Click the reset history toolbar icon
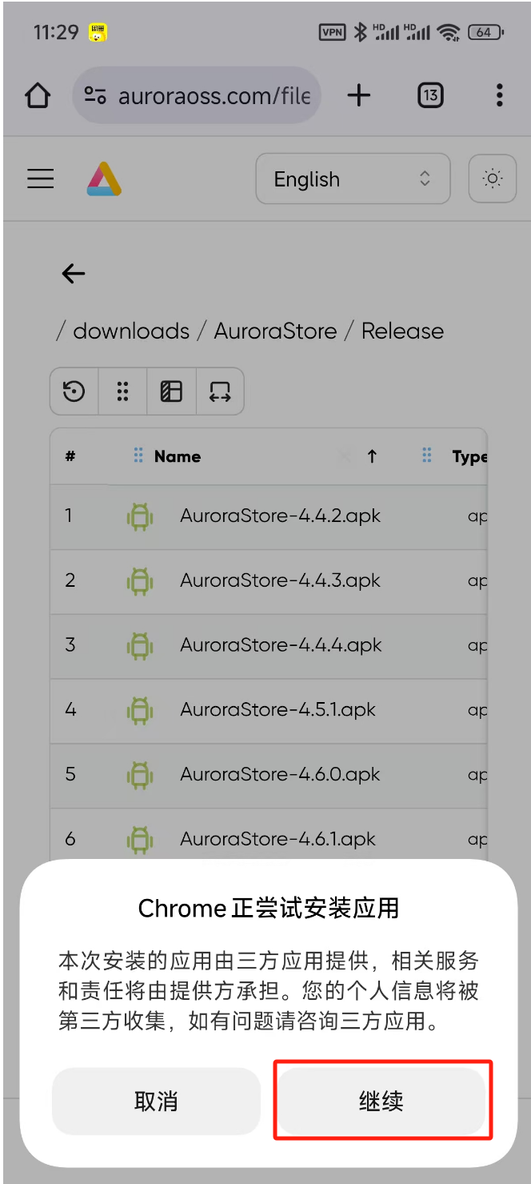This screenshot has width=531, height=1184. pyautogui.click(x=74, y=391)
